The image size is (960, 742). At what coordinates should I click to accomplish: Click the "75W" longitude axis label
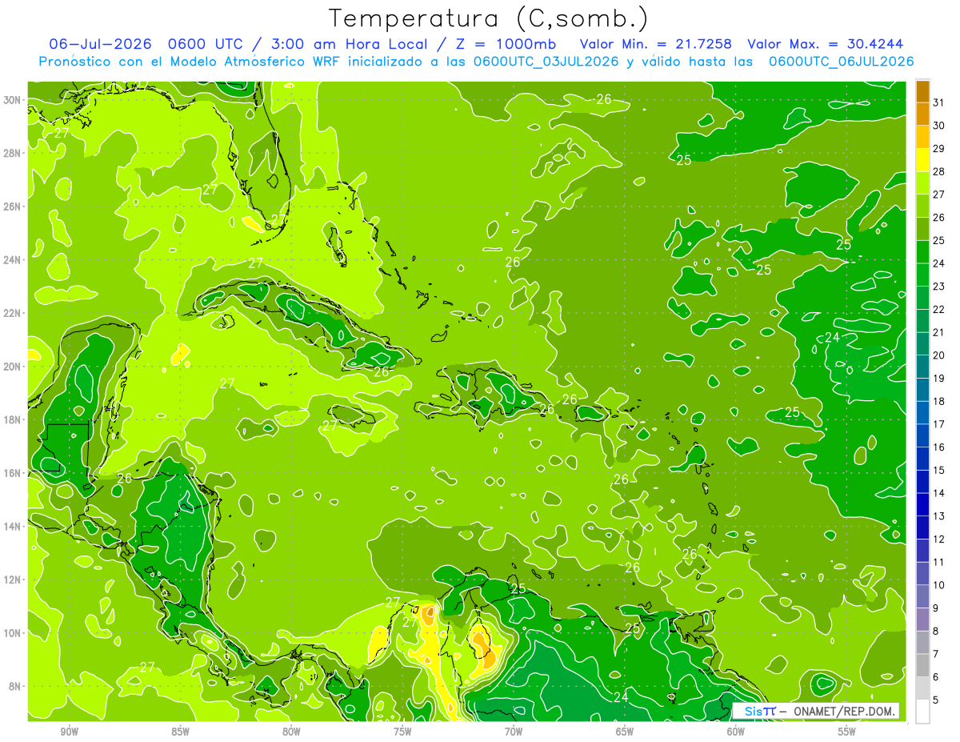click(403, 732)
